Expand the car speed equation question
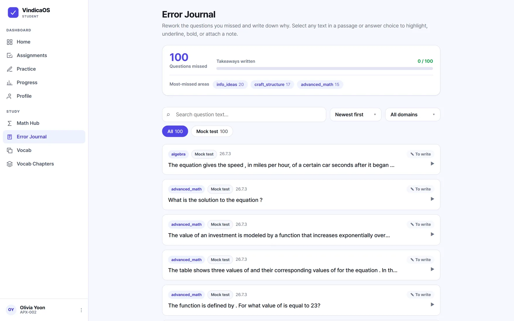Image resolution: width=514 pixels, height=321 pixels. tap(432, 164)
